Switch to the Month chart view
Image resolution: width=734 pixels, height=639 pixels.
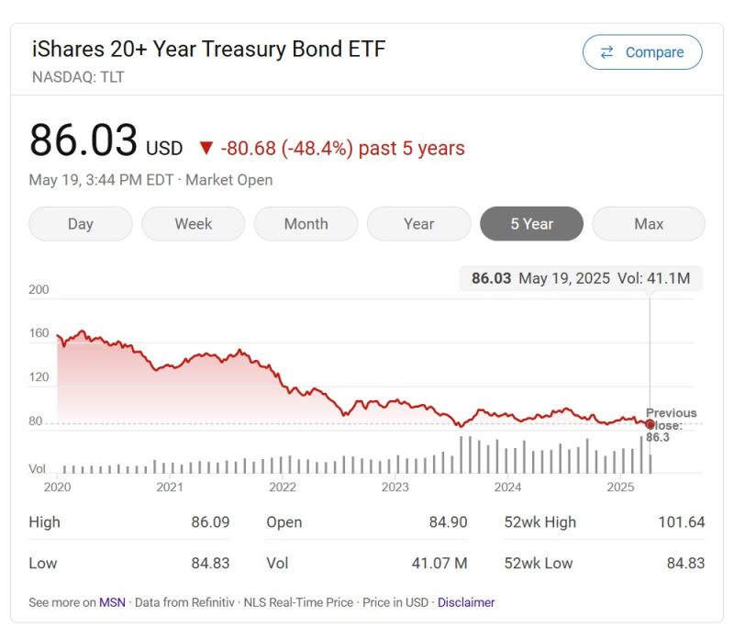[306, 224]
